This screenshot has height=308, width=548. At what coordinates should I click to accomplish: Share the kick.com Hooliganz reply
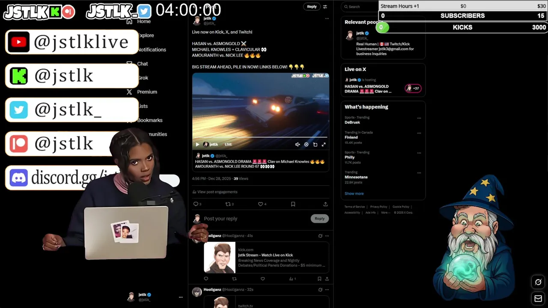[x=327, y=279]
